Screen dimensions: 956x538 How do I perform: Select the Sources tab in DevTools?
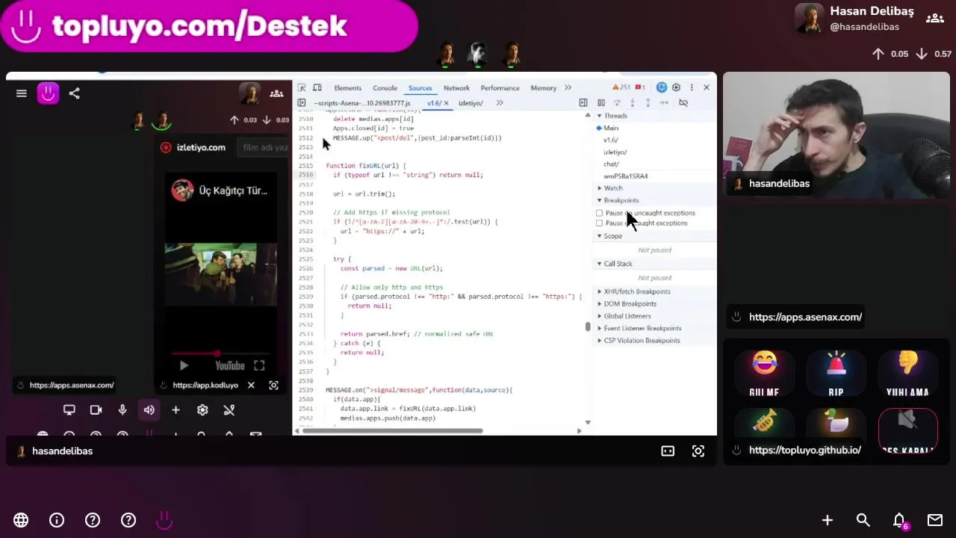[420, 88]
